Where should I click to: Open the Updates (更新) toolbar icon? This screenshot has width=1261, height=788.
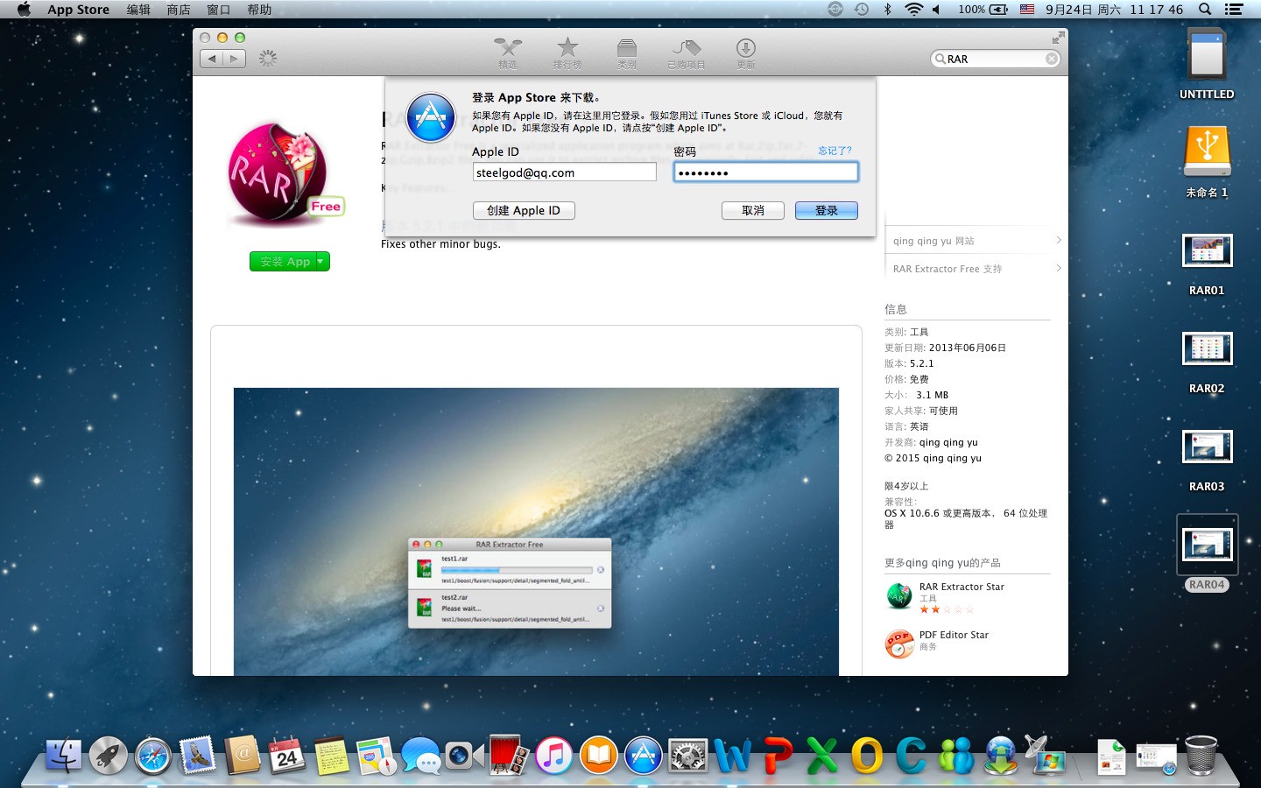pyautogui.click(x=745, y=53)
